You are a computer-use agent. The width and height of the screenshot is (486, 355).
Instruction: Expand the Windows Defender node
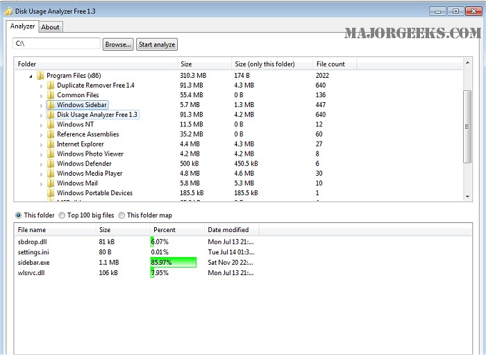coord(41,165)
